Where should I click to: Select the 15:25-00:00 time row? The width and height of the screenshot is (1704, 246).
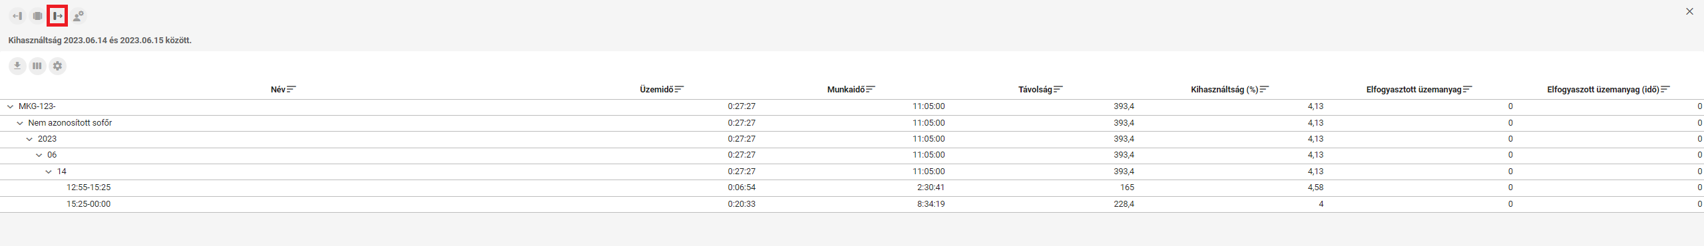coord(852,204)
